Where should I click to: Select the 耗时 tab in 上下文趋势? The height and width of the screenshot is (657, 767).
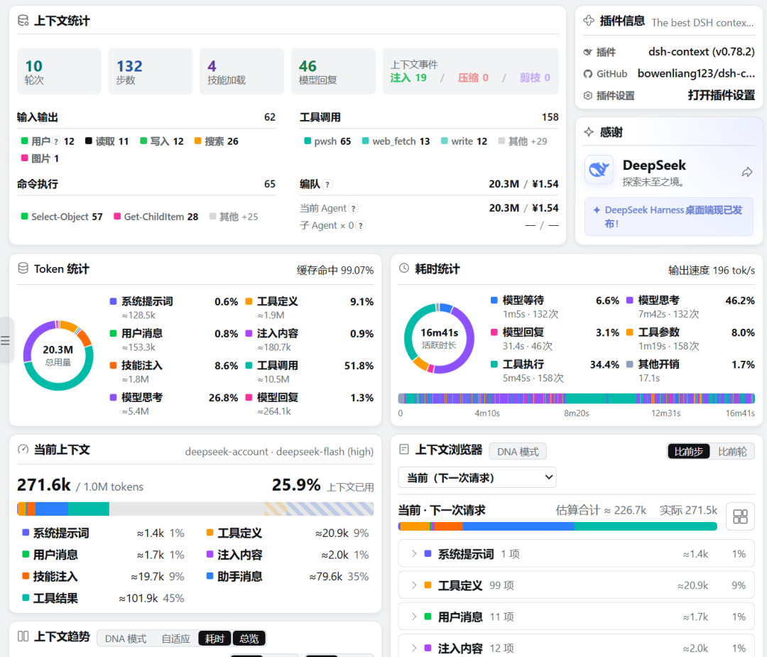tap(214, 639)
